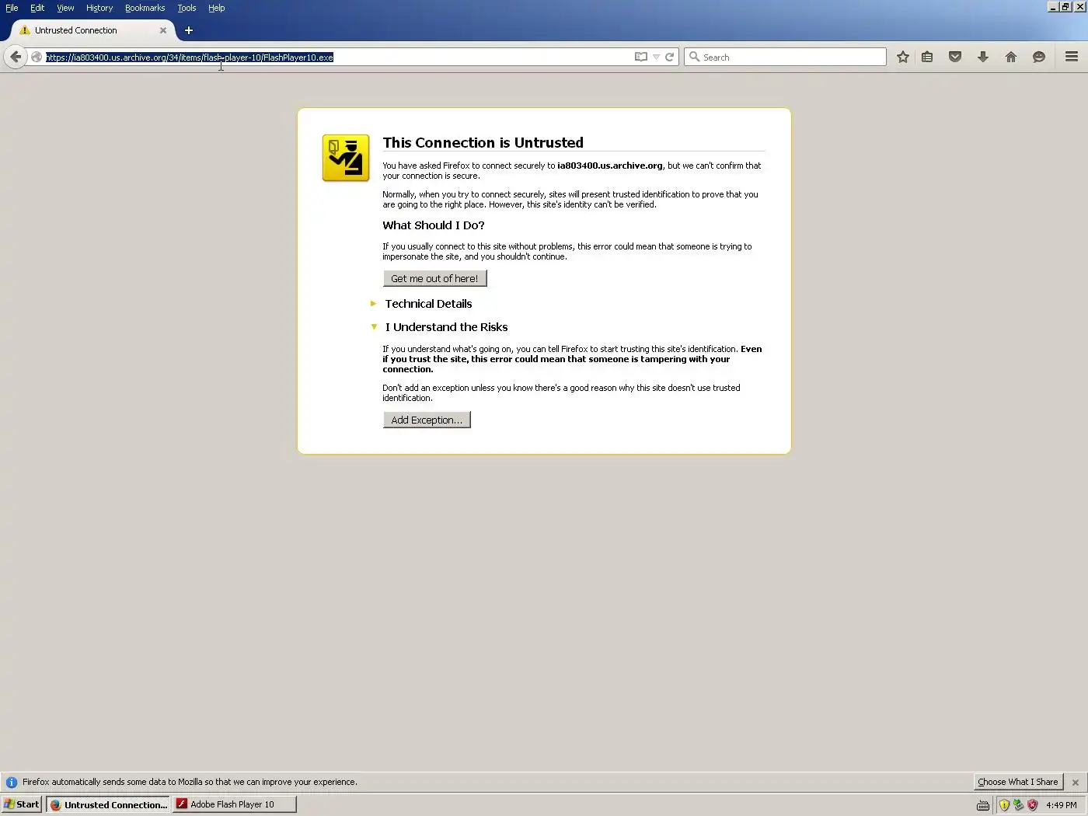Dismiss the data notification bar
Image resolution: width=1088 pixels, height=816 pixels.
click(x=1076, y=782)
